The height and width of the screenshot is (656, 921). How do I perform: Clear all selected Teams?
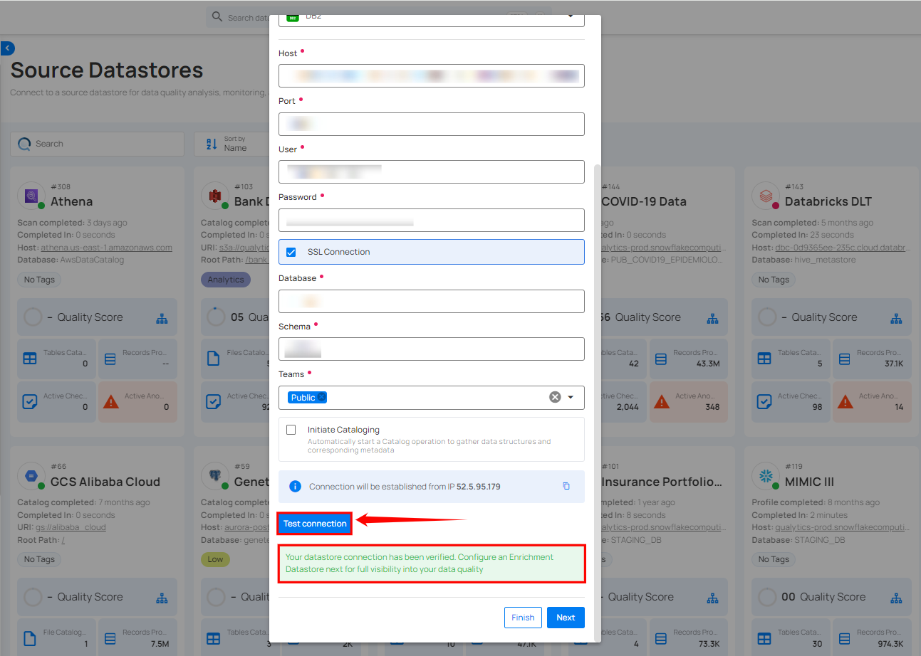coord(555,397)
